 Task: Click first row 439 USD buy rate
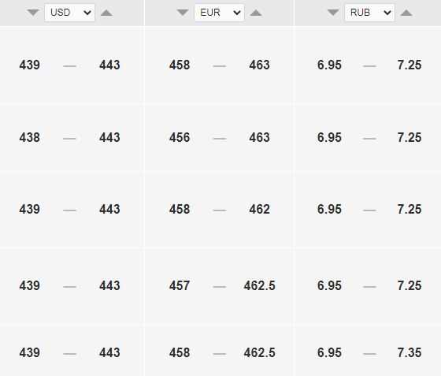[x=30, y=65]
